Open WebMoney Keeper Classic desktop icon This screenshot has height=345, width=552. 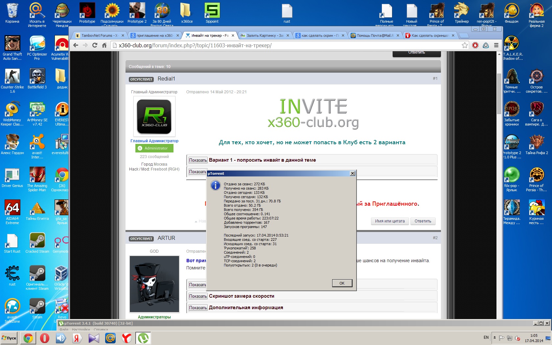12,114
